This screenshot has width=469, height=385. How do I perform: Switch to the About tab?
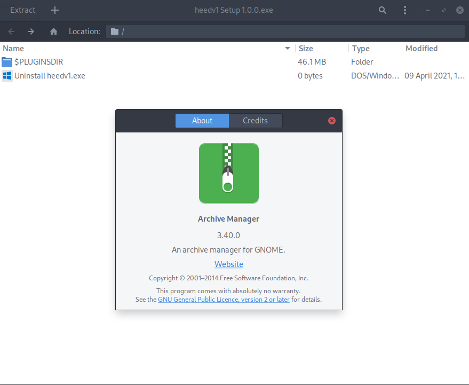202,121
